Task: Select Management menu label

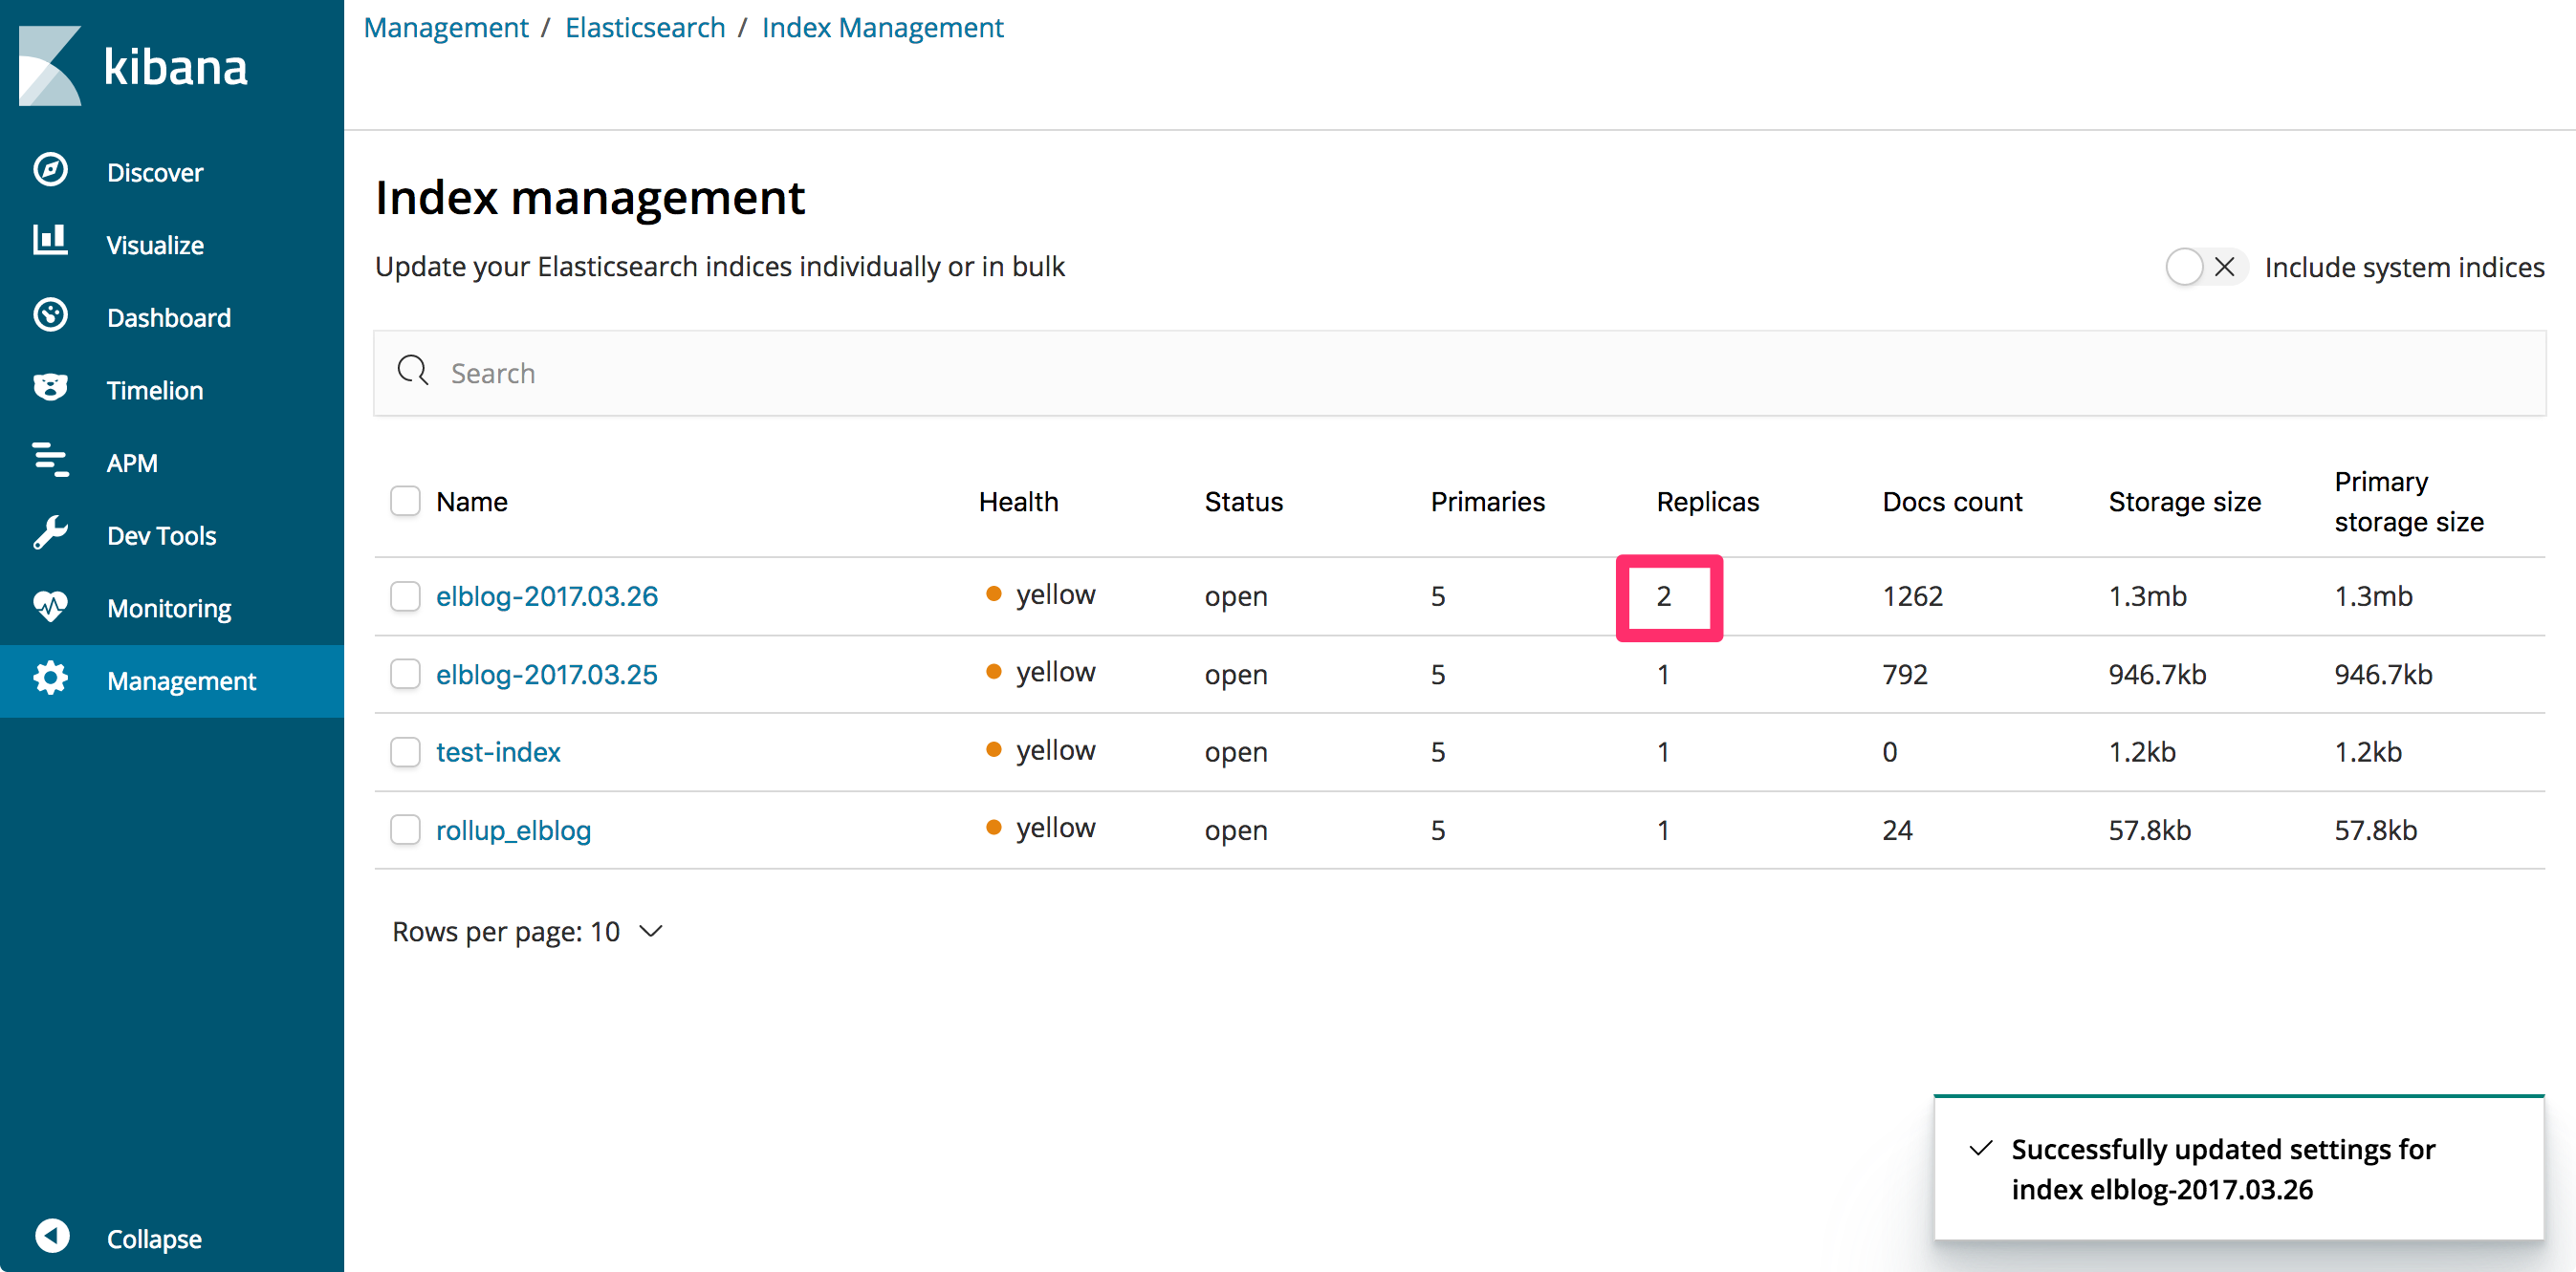Action: coord(182,680)
